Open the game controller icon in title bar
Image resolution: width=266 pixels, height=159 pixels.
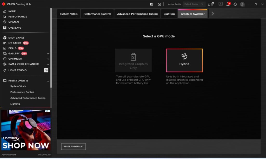click(211, 4)
